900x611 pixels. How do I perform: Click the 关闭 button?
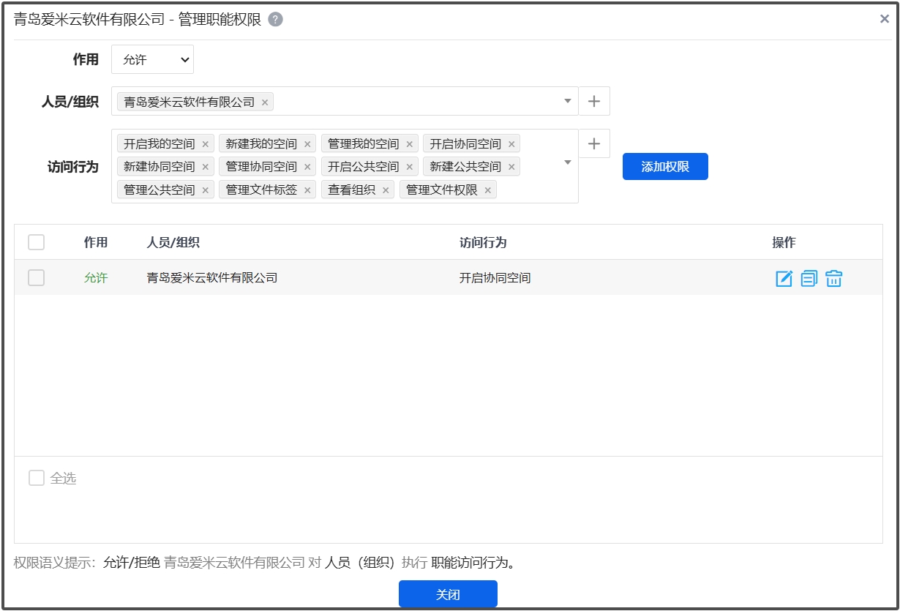click(448, 594)
